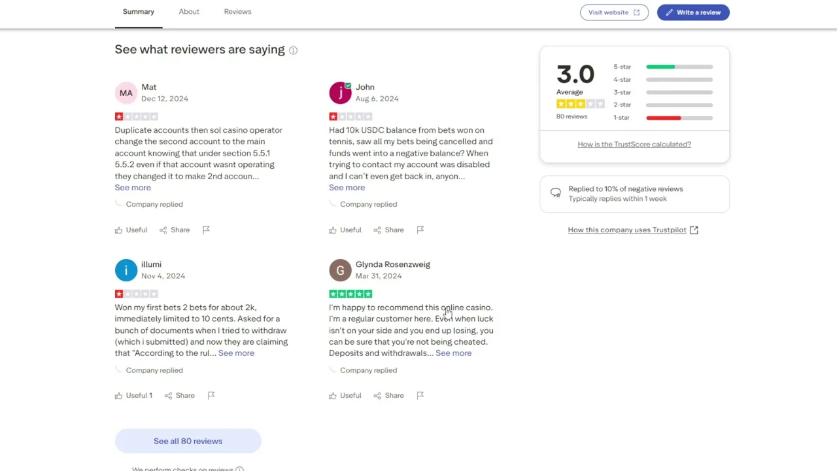The height and width of the screenshot is (471, 837).
Task: Expand illumi's review with See more
Action: pos(236,353)
